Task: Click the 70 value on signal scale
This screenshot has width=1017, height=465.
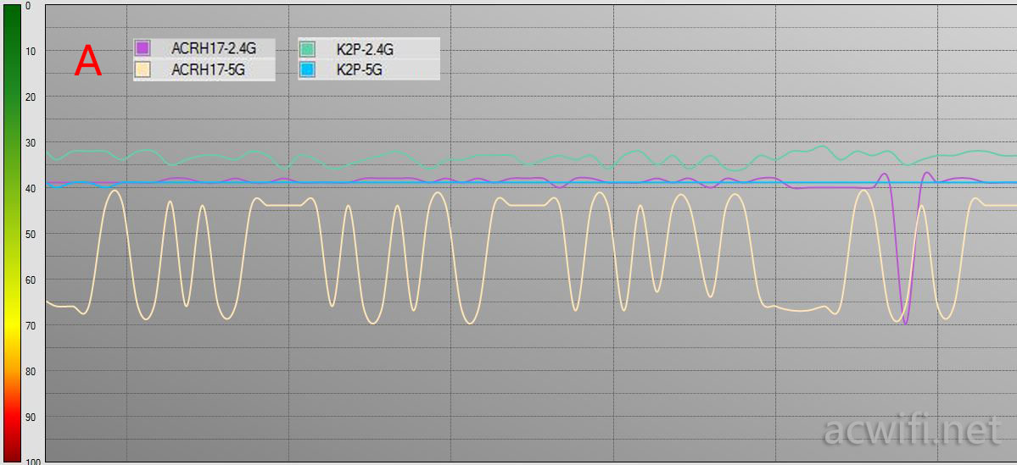Action: 31,325
